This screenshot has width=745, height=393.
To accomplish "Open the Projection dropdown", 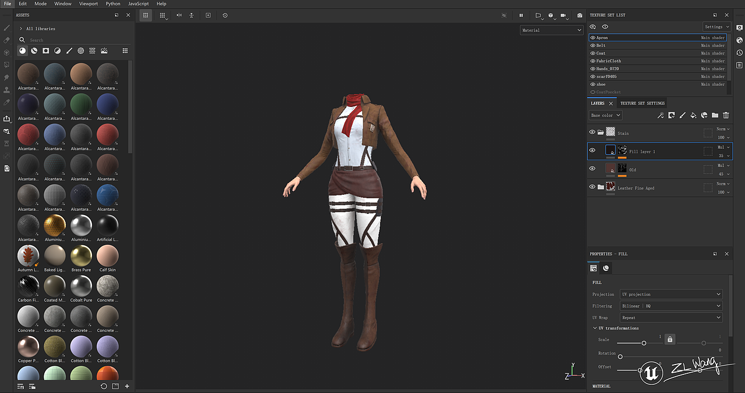I will click(671, 294).
